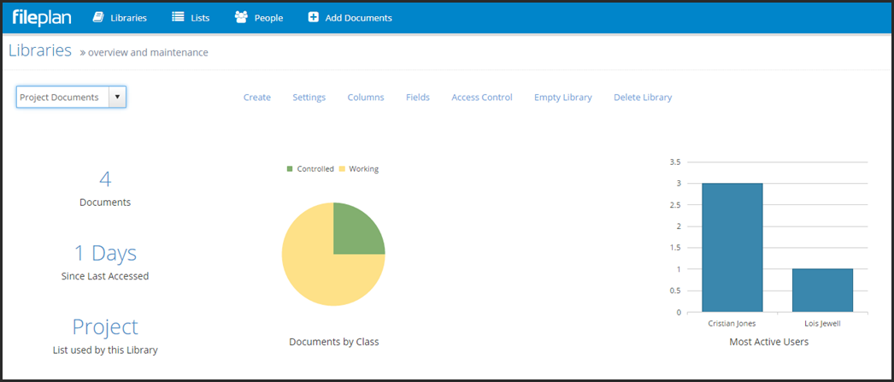Open the Fields link

[x=418, y=97]
